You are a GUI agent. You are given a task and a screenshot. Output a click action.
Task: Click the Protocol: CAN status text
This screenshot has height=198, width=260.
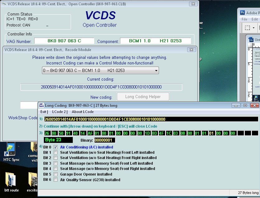coord(18,25)
